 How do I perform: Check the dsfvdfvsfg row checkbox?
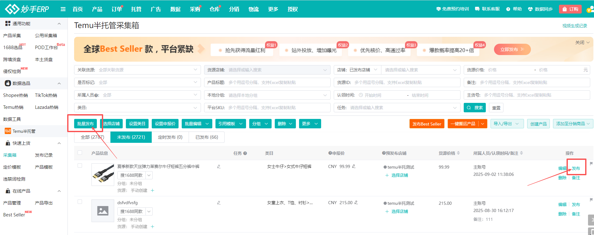[x=80, y=202]
